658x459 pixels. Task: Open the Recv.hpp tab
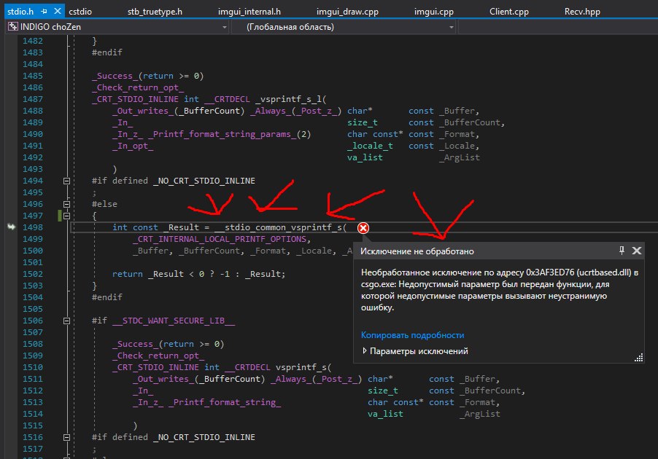pos(584,12)
